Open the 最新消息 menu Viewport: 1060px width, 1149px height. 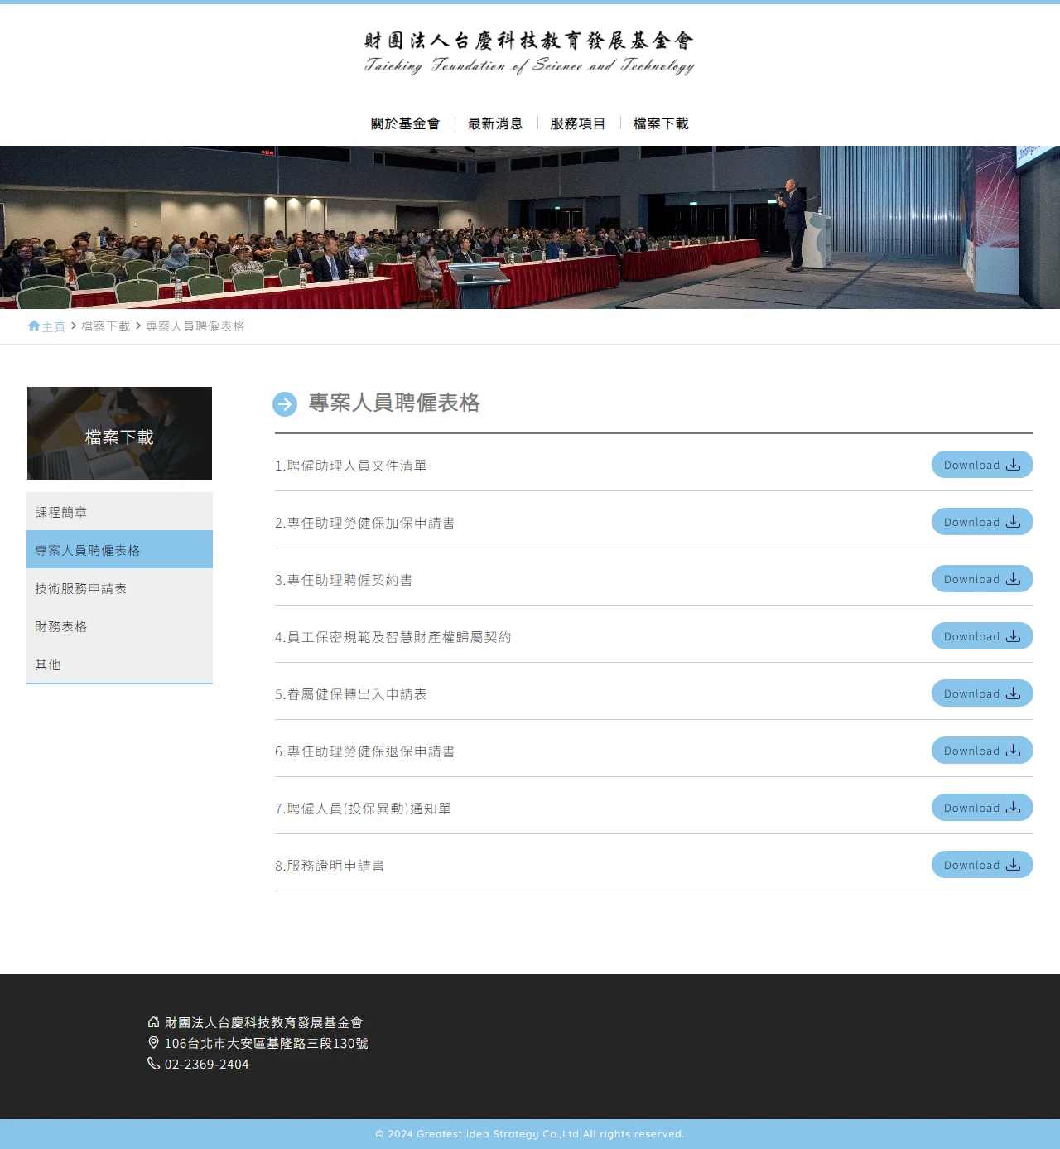[495, 123]
